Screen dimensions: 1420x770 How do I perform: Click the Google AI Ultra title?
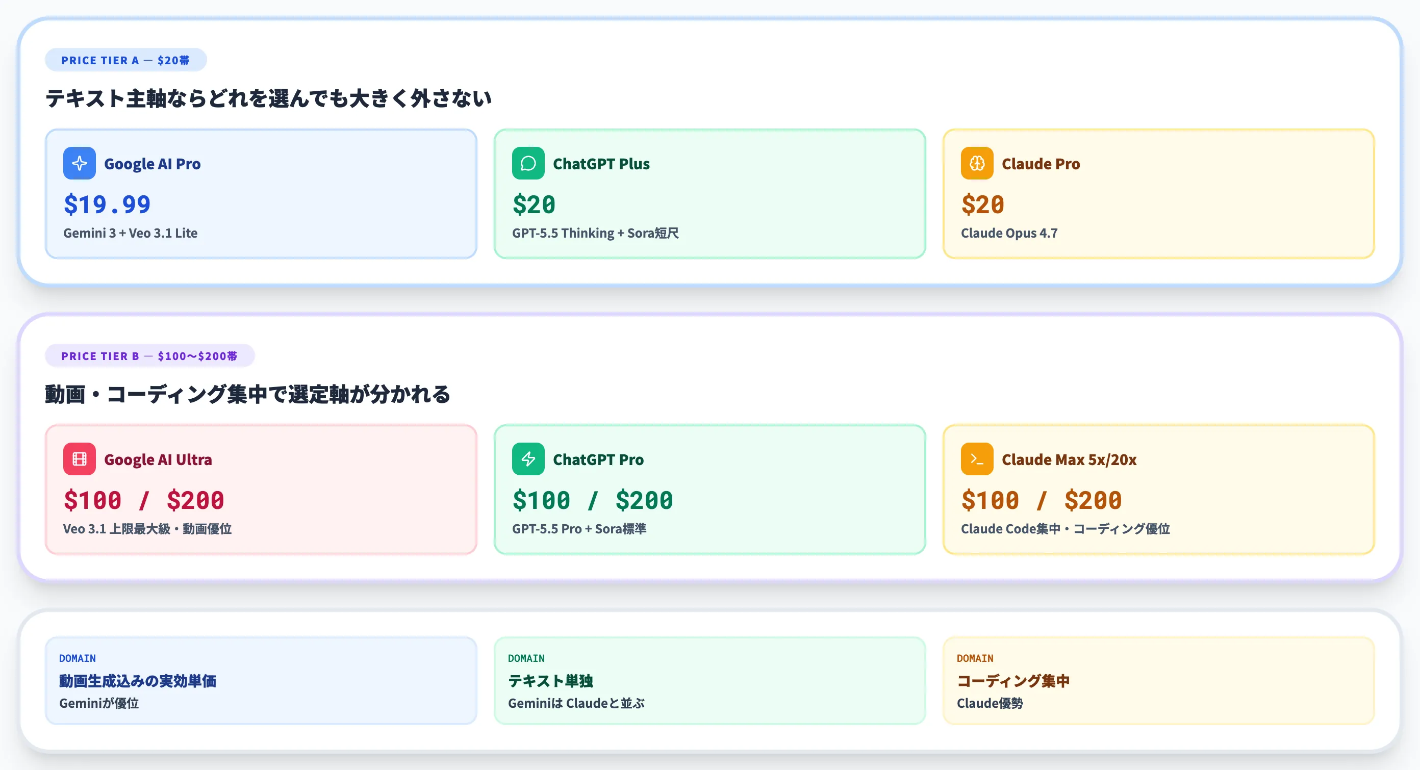click(x=158, y=459)
